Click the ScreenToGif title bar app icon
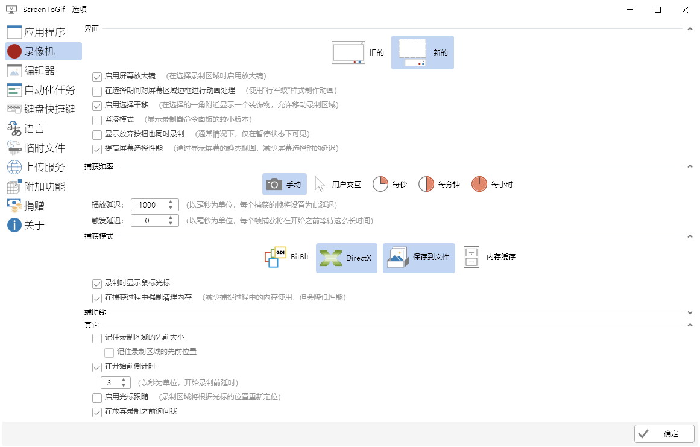This screenshot has height=447, width=700. 11,10
